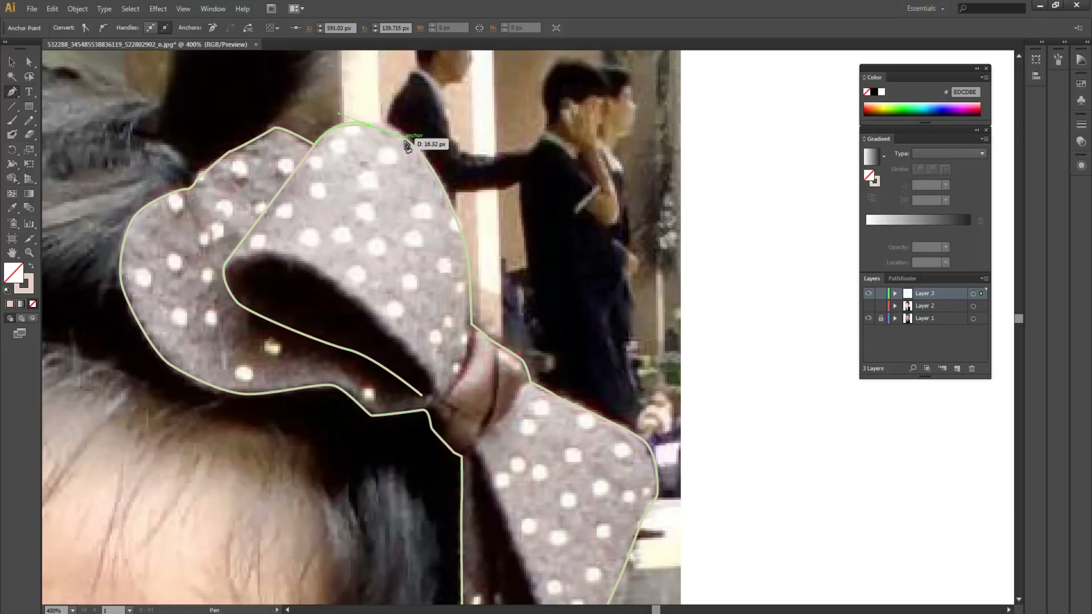The width and height of the screenshot is (1092, 614).
Task: Open Layers panel options menu
Action: 984,279
